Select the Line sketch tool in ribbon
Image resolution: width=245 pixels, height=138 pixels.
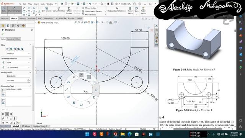point(24,8)
